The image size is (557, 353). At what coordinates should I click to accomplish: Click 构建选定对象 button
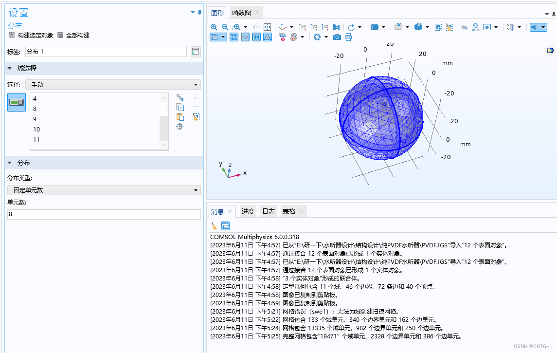(x=31, y=35)
